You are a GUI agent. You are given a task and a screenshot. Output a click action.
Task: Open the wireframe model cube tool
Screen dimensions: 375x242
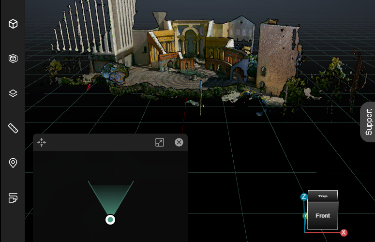click(x=13, y=59)
